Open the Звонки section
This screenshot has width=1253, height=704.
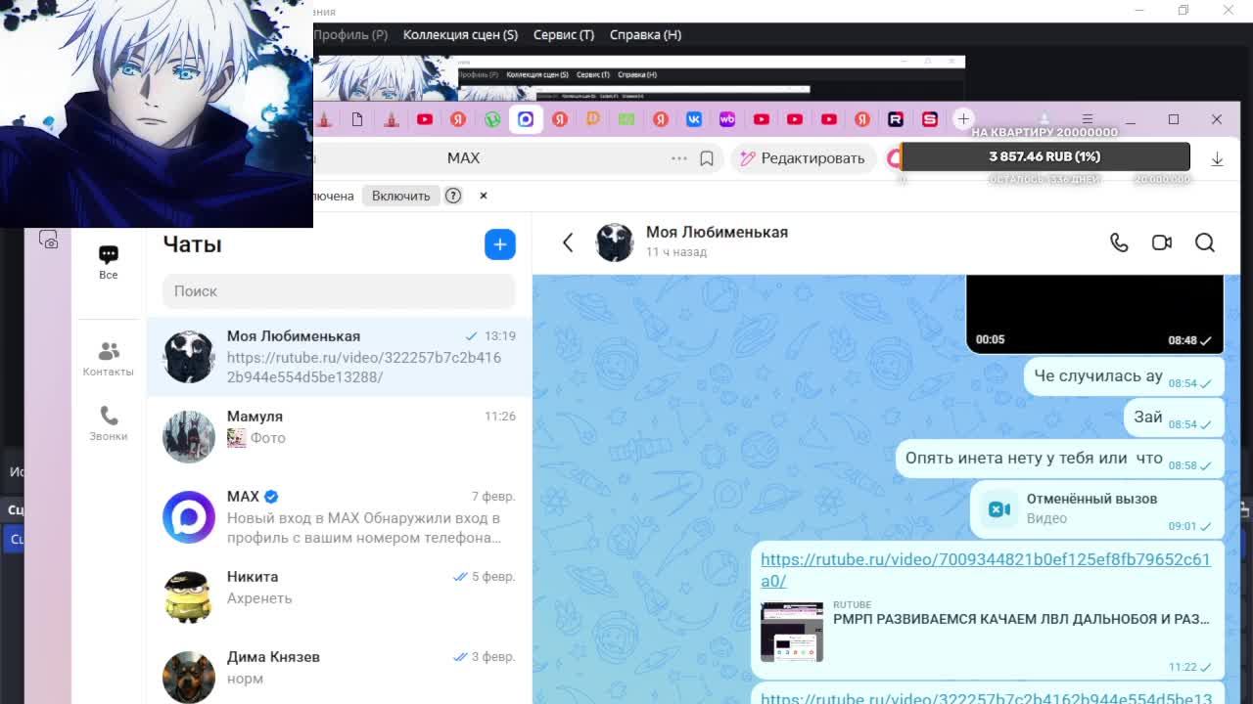pyautogui.click(x=109, y=423)
